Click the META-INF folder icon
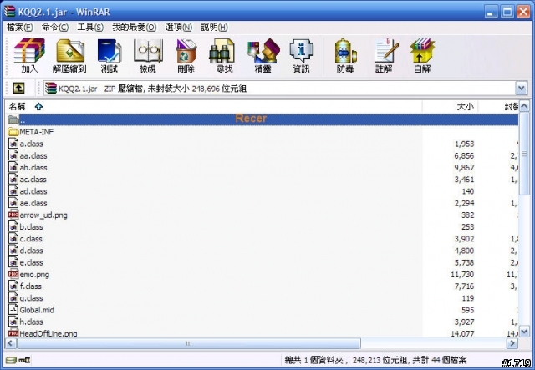This screenshot has height=370, width=535. pyautogui.click(x=13, y=132)
